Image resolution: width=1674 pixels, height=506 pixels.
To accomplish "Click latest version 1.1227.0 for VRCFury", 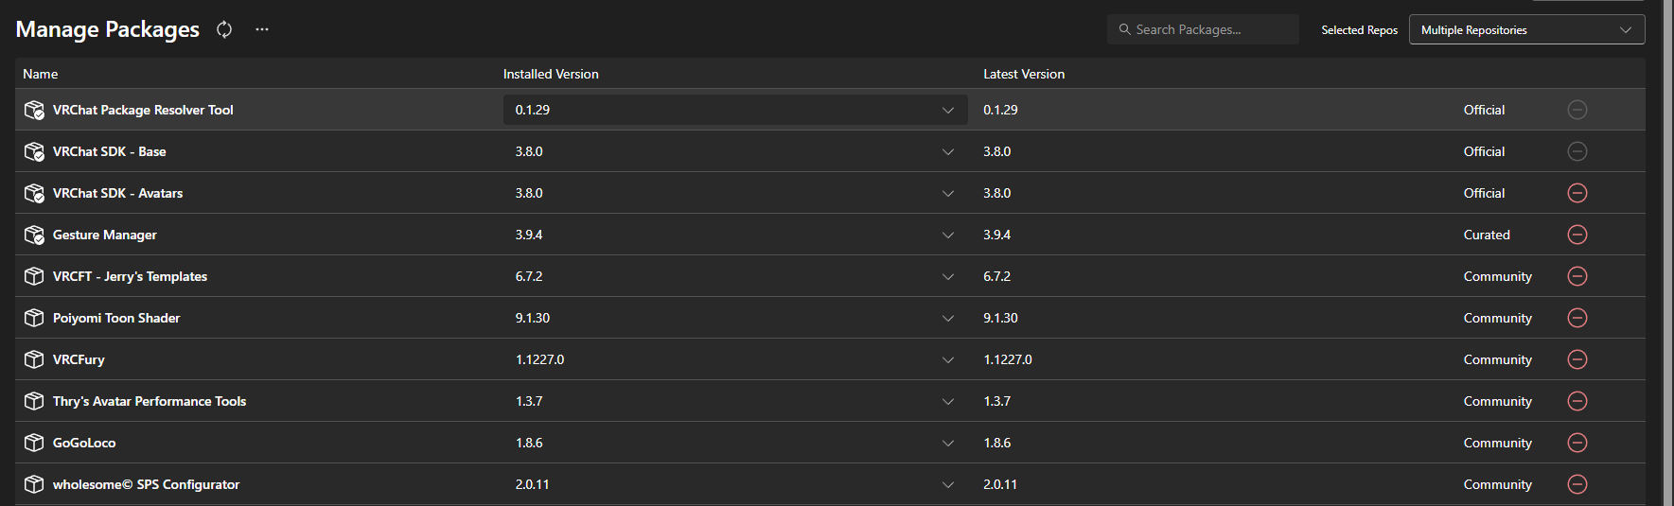I will 1008,359.
